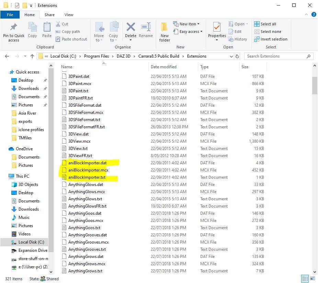Open iclone profiles folder
Viewport: 318px width, 283px height.
point(31,130)
